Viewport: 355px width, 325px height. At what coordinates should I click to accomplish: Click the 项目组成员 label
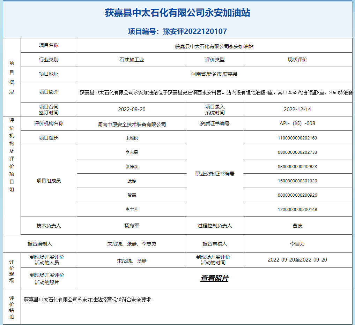click(x=49, y=181)
